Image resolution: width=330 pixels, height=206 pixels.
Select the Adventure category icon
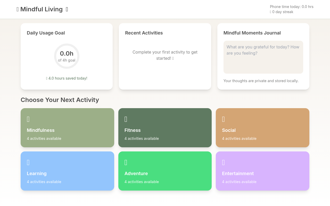(126, 162)
